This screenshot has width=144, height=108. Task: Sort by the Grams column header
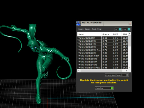tap(106, 34)
